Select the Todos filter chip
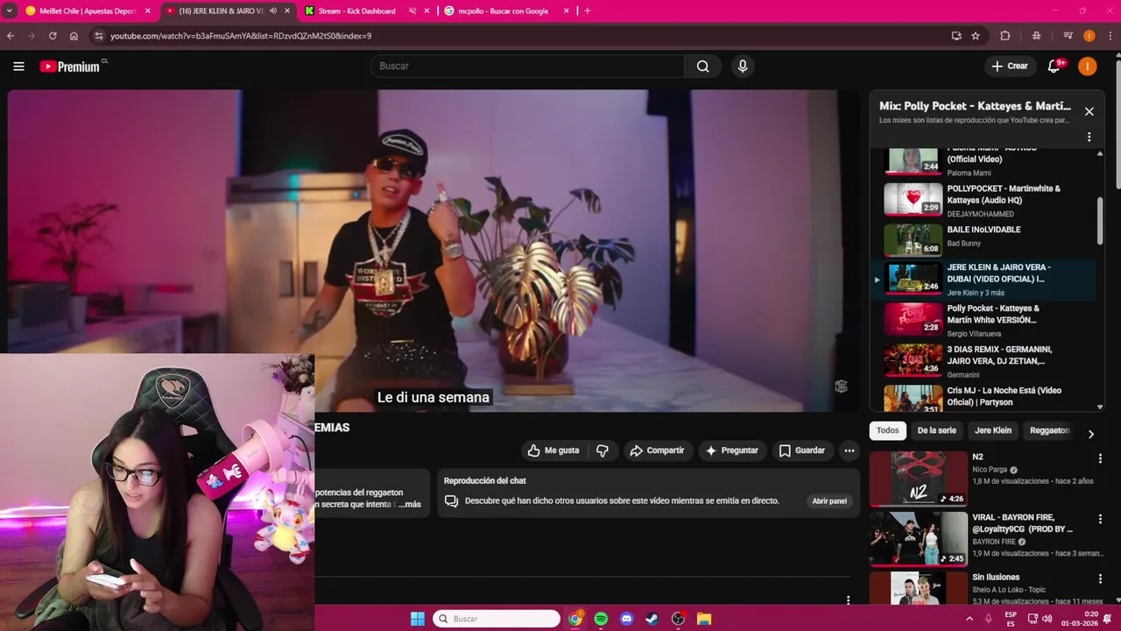 (888, 430)
